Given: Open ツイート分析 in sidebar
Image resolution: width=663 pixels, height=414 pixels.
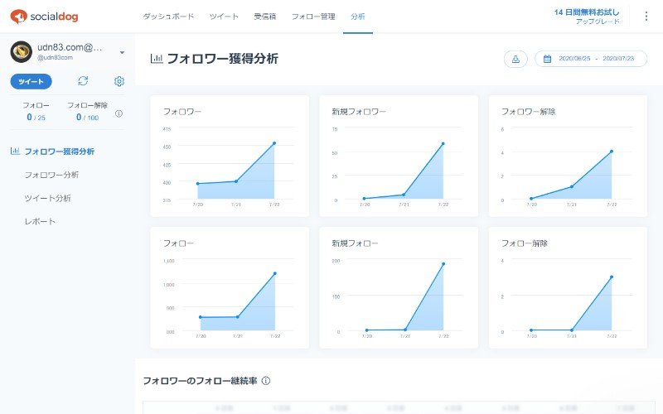Looking at the screenshot, I should click(x=48, y=198).
